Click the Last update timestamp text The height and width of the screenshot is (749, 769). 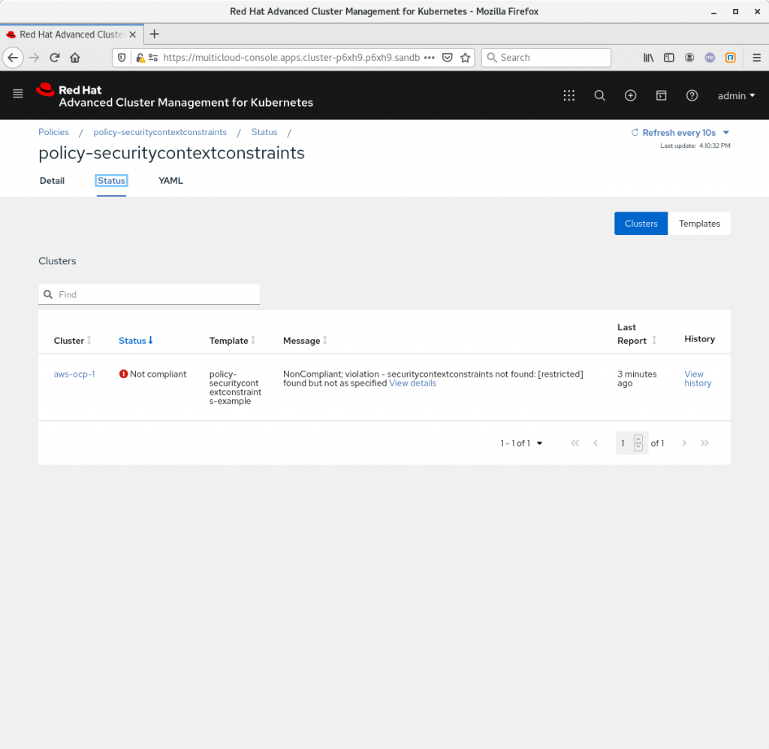[695, 146]
